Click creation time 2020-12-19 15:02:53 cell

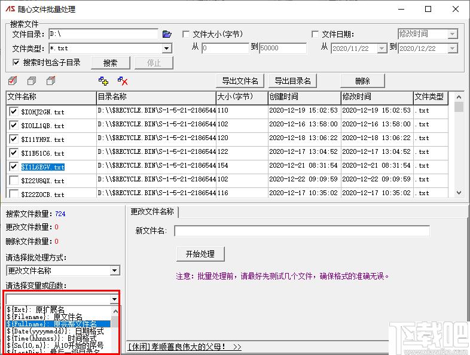[303, 110]
